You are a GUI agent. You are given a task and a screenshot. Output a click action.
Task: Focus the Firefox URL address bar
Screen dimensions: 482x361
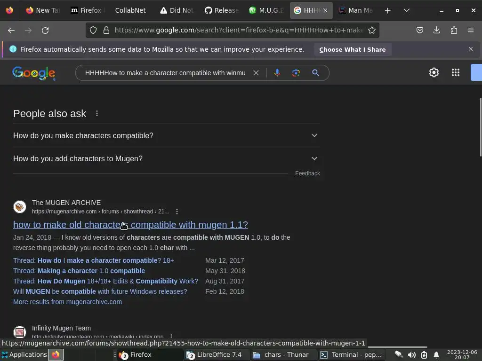click(239, 30)
